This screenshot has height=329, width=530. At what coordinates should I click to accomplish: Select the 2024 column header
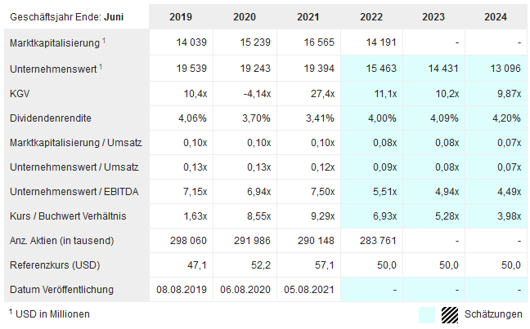[x=495, y=17]
